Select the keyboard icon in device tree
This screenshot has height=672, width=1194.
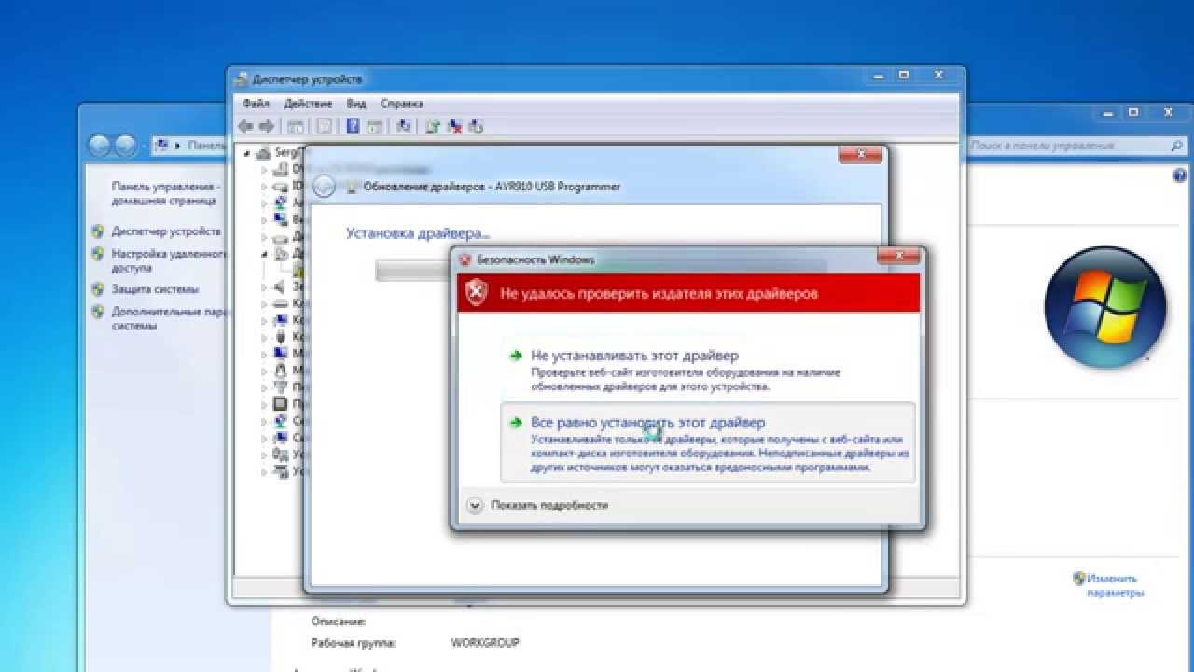(x=281, y=303)
